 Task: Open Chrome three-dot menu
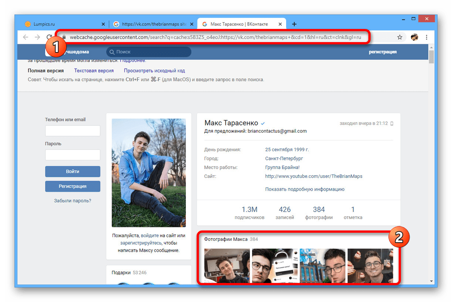click(x=427, y=37)
